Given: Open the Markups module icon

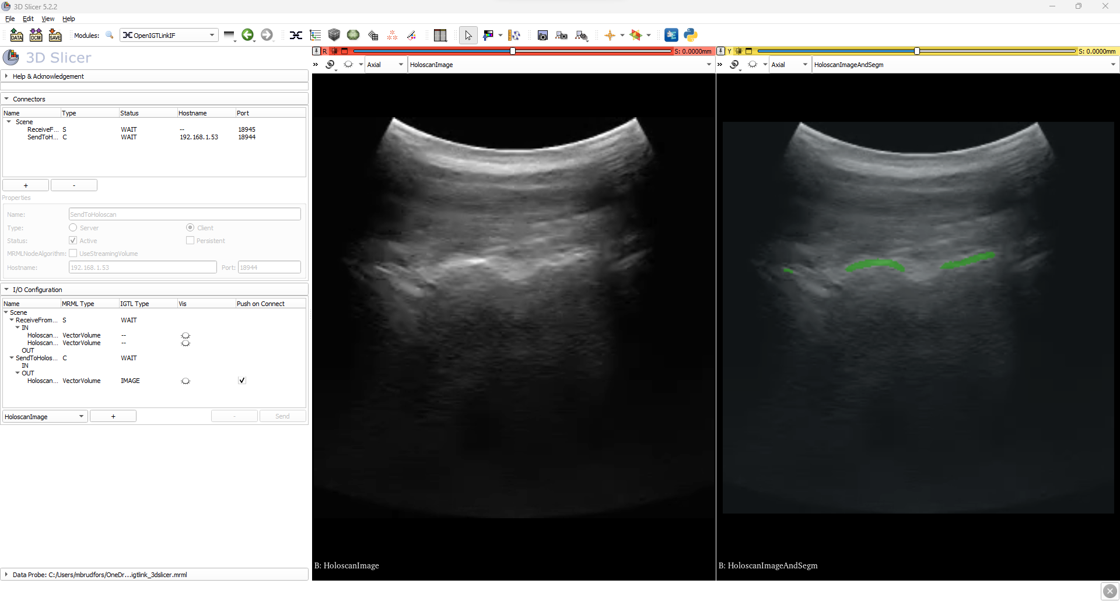Looking at the screenshot, I should click(393, 35).
